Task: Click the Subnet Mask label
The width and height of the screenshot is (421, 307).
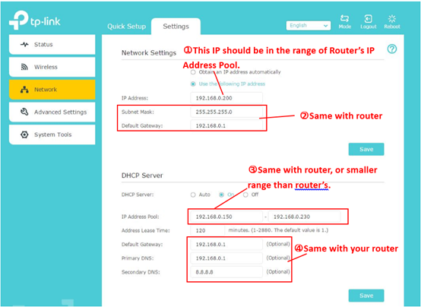Action: 138,112
